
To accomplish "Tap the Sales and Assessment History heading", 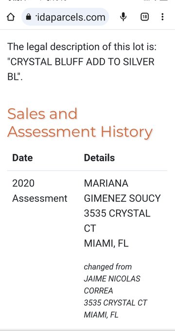I will pos(80,122).
